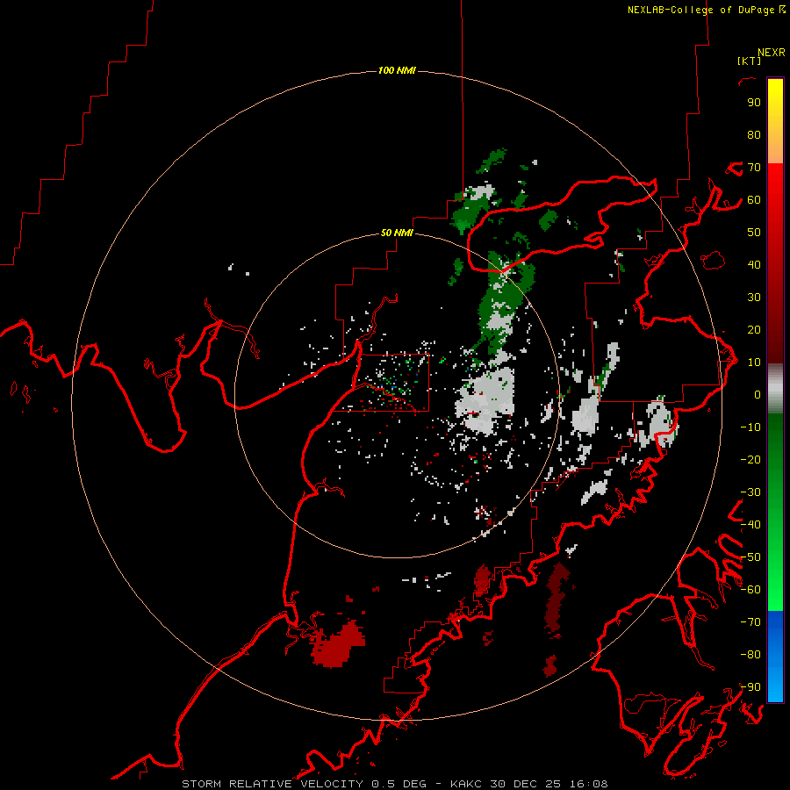The height and width of the screenshot is (790, 790).
Task: Click the NEXR label above the color scale
Action: [771, 53]
